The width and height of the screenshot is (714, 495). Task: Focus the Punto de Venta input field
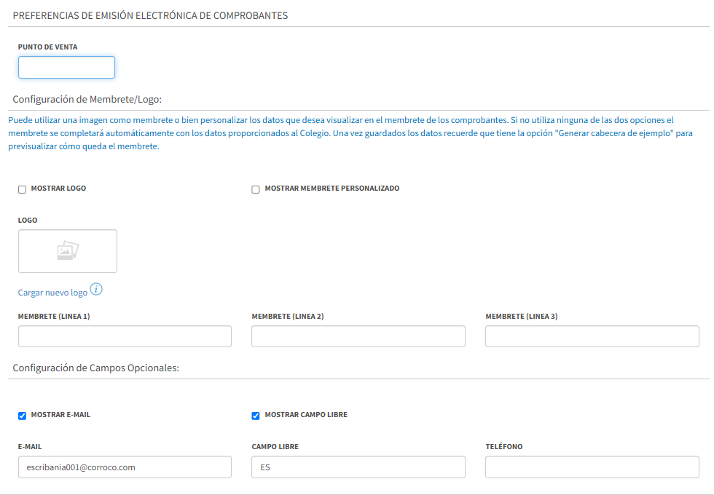(66, 67)
